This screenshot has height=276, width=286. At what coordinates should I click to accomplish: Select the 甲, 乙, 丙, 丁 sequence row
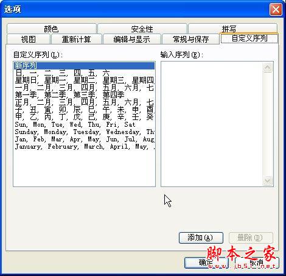[84, 117]
